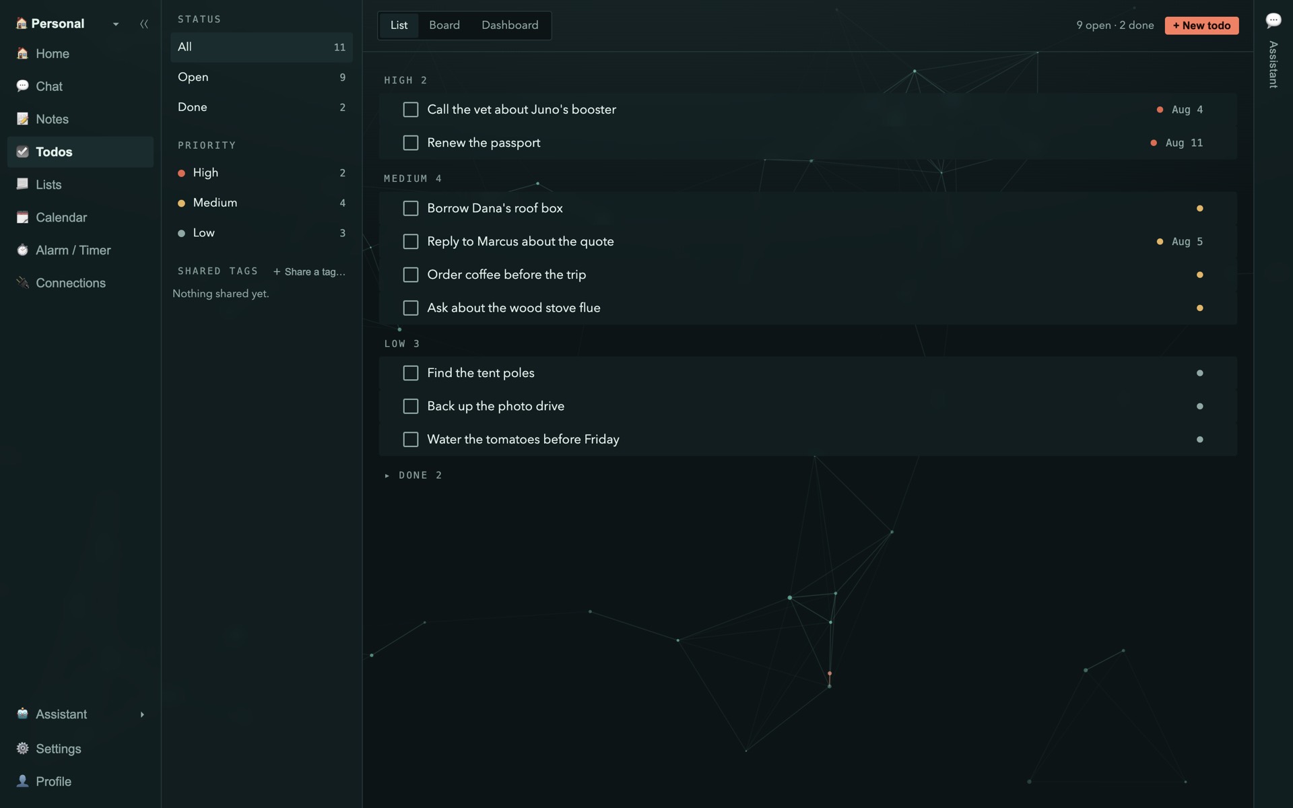Open the Personal workspace dropdown arrow
This screenshot has height=808, width=1293.
click(x=116, y=24)
